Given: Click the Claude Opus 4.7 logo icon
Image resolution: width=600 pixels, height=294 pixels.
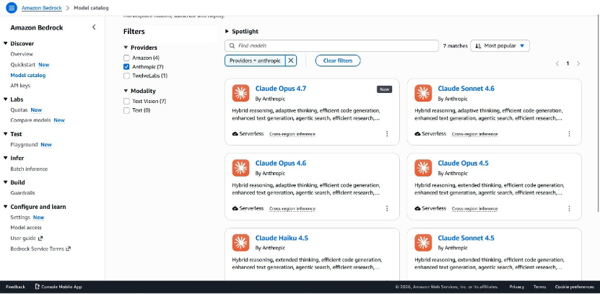Looking at the screenshot, I should tap(240, 93).
